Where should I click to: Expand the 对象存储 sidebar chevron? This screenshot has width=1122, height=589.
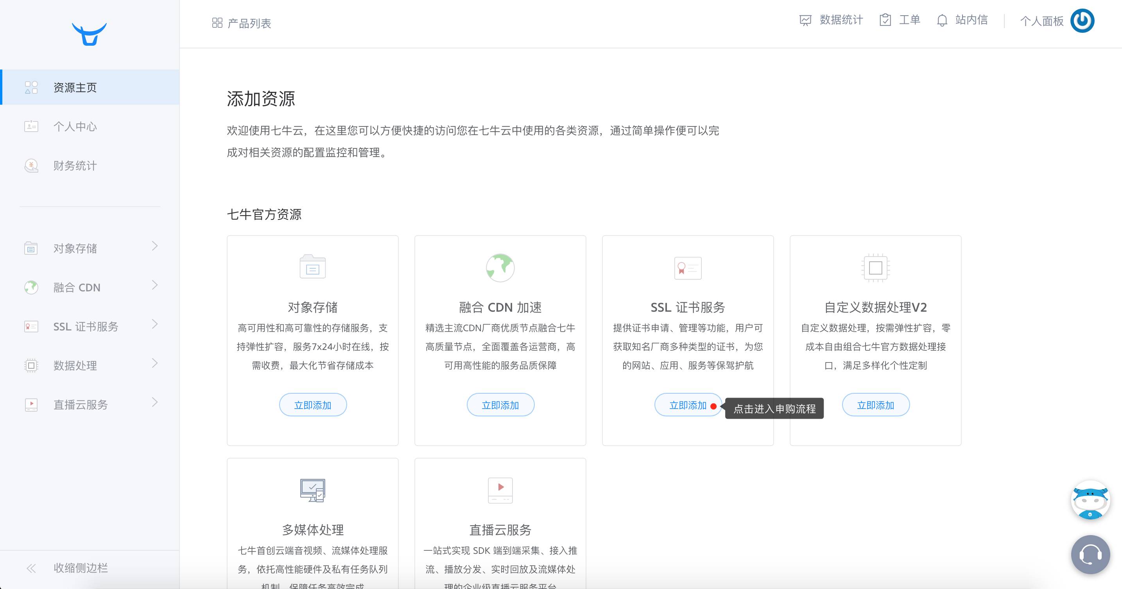(155, 246)
